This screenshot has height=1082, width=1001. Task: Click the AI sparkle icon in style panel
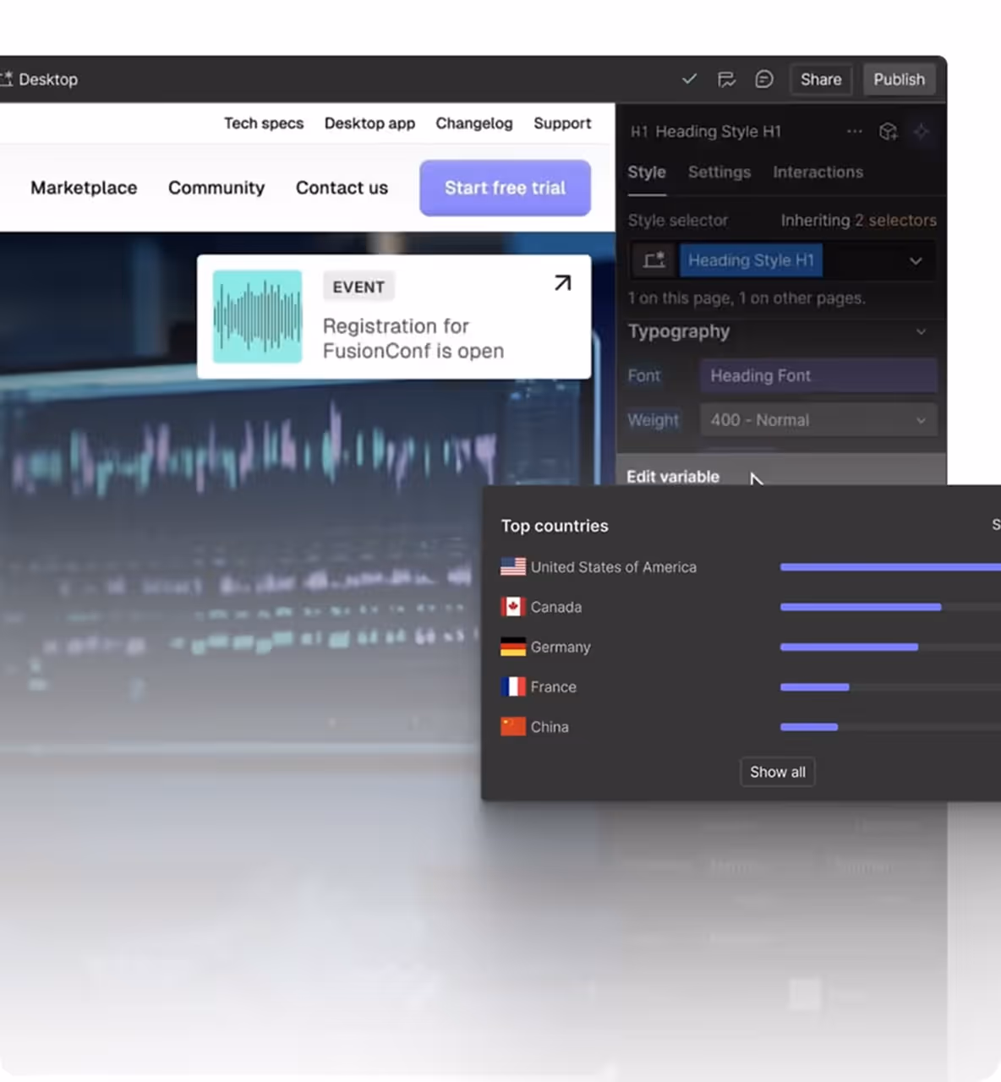point(922,131)
